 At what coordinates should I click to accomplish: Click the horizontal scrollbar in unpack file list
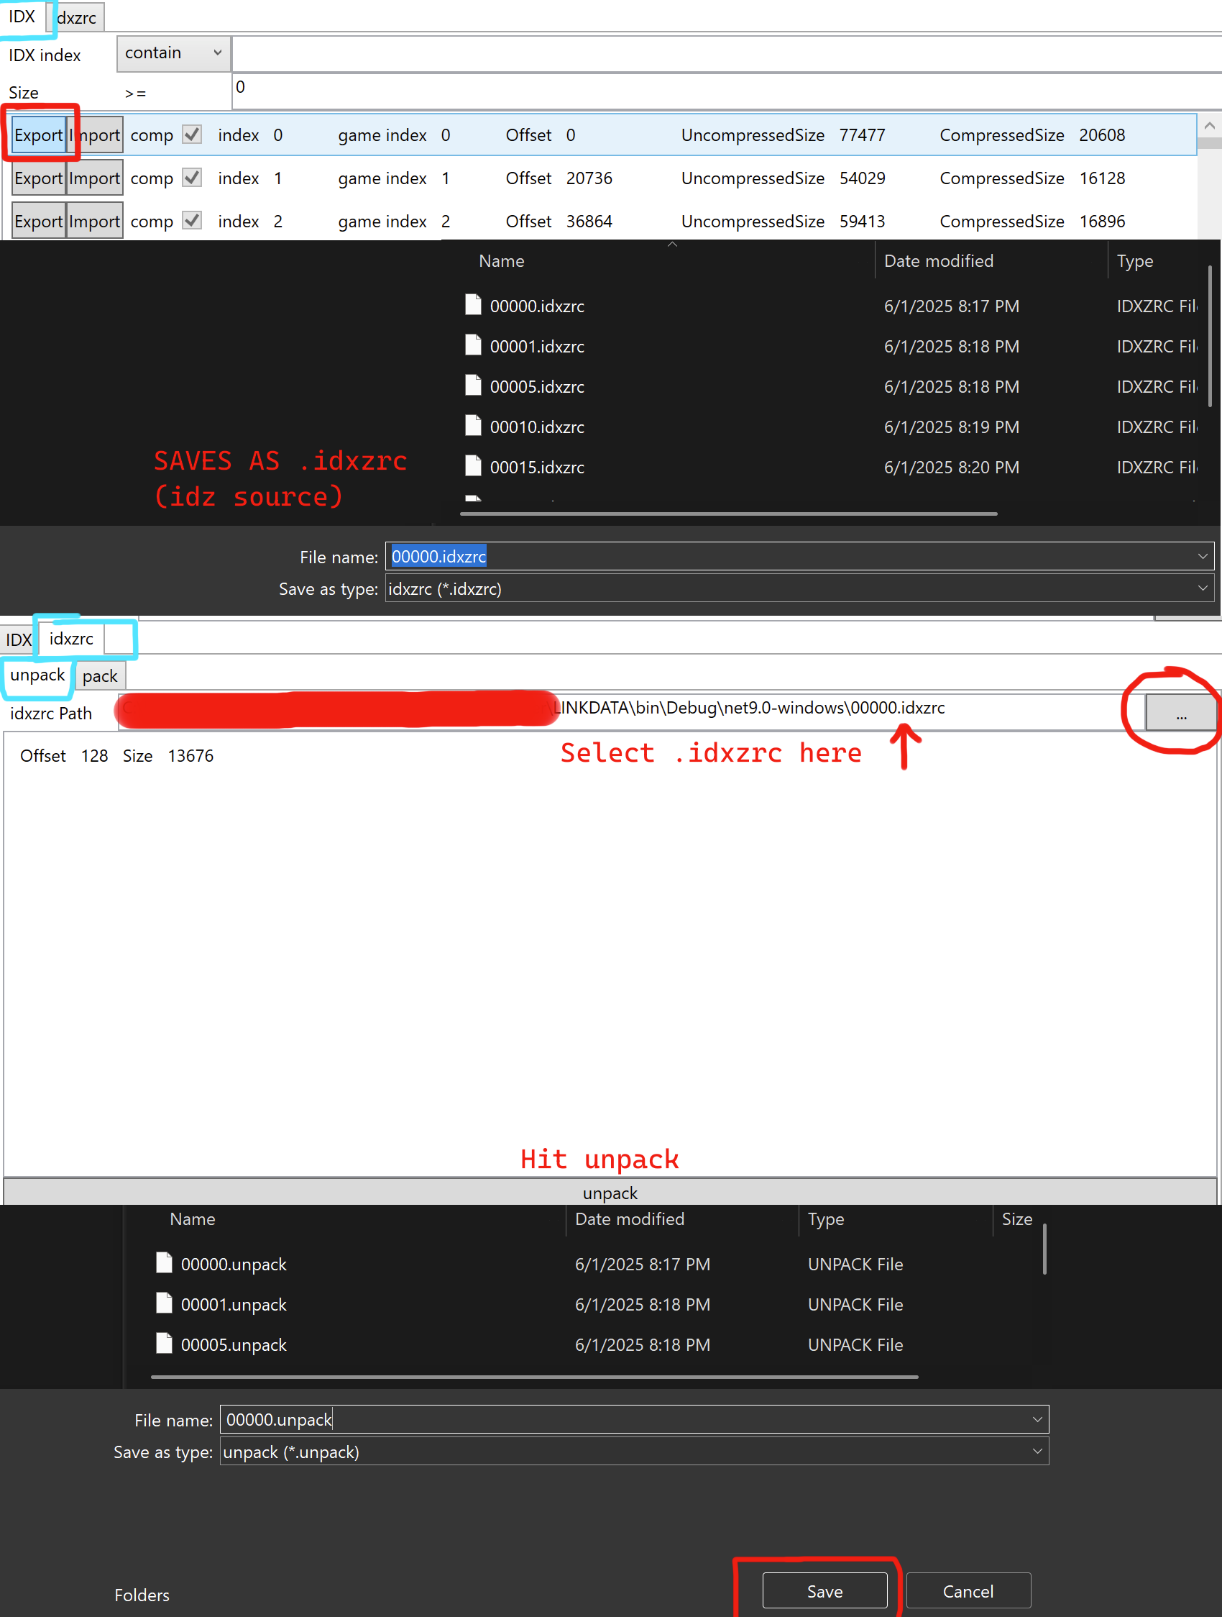[535, 1377]
